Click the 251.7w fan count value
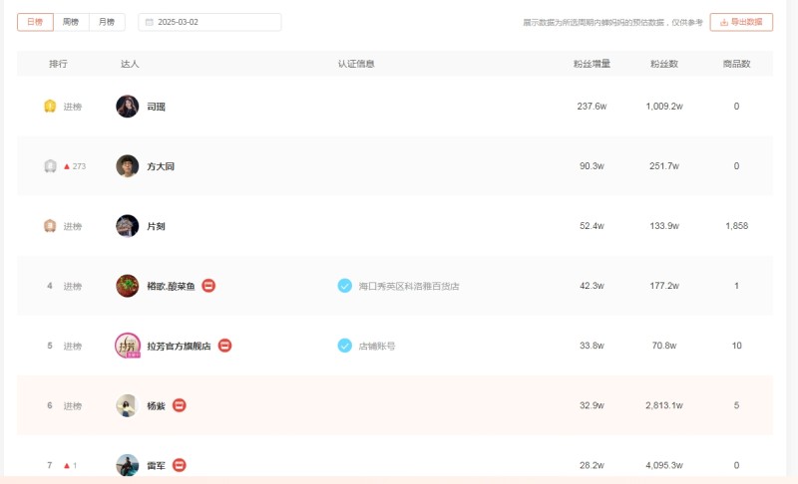798x484 pixels. tap(664, 166)
